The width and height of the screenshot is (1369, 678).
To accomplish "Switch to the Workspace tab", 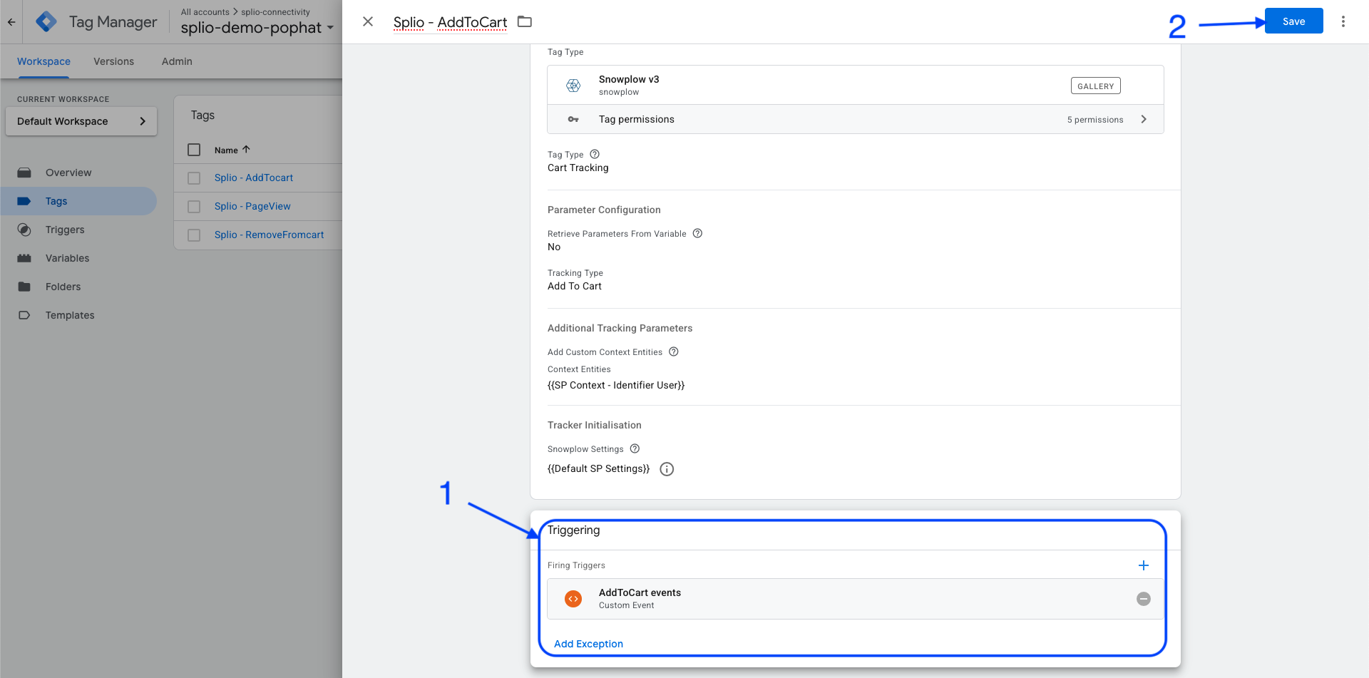I will pos(43,61).
